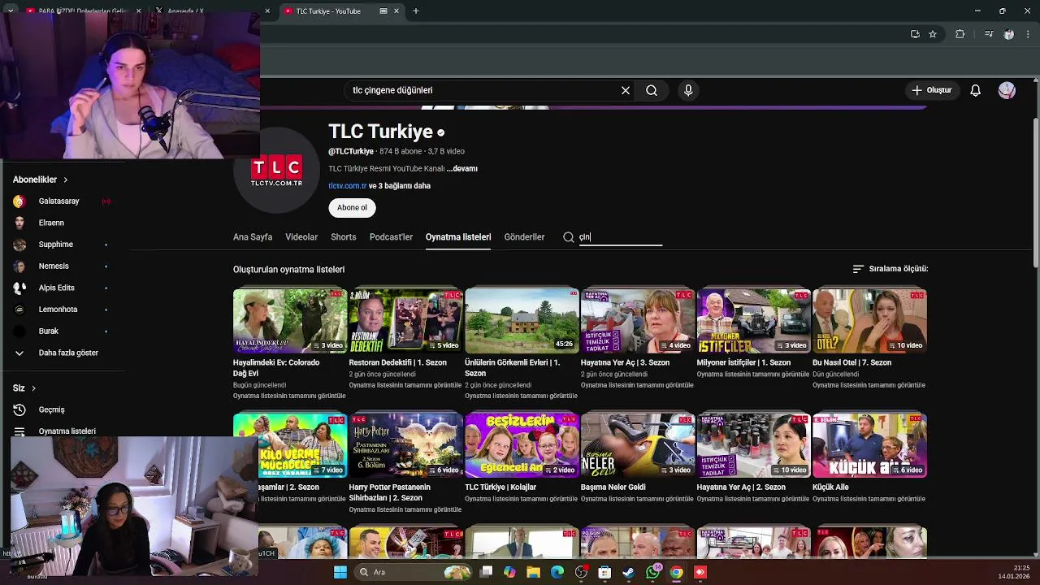Click the page vertical scrollbar

click(1035, 191)
